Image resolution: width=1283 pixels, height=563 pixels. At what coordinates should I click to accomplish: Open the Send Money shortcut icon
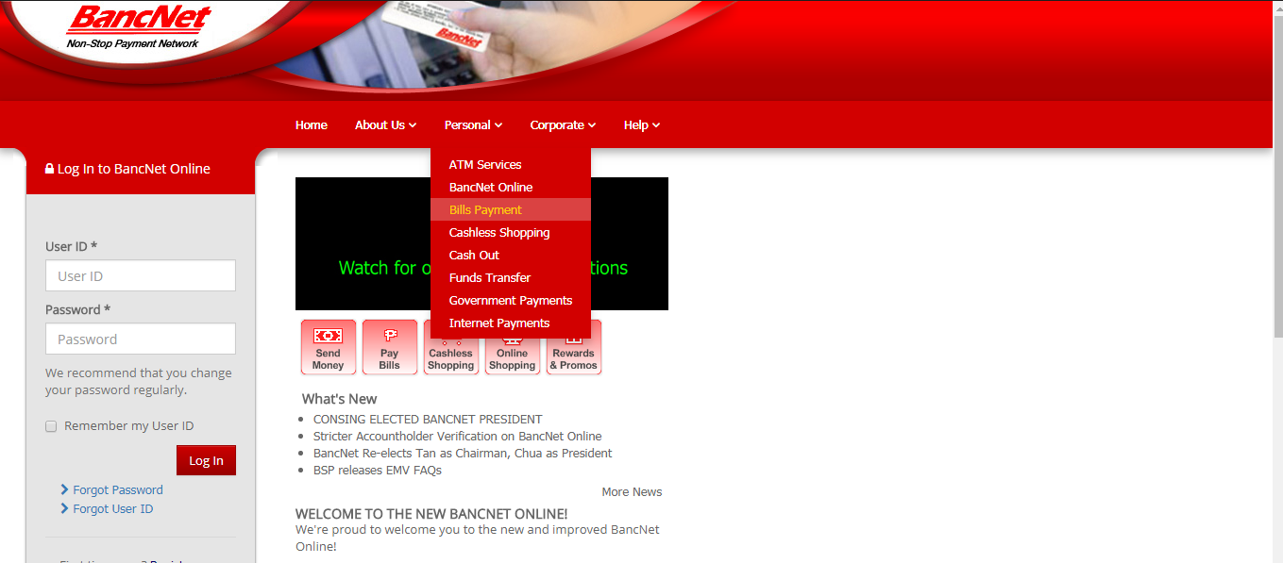pyautogui.click(x=329, y=347)
